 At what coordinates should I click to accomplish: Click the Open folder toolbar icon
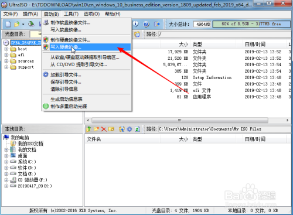coord(16,24)
